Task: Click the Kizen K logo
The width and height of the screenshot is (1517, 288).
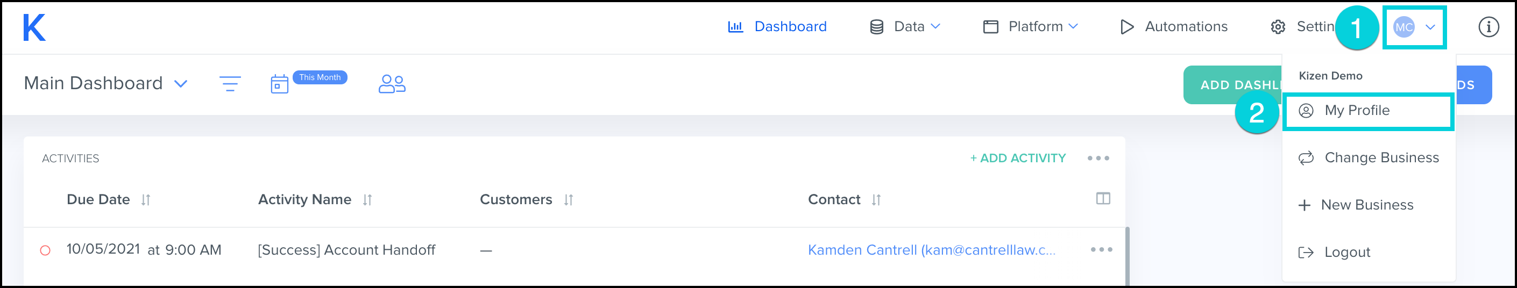Action: click(34, 27)
